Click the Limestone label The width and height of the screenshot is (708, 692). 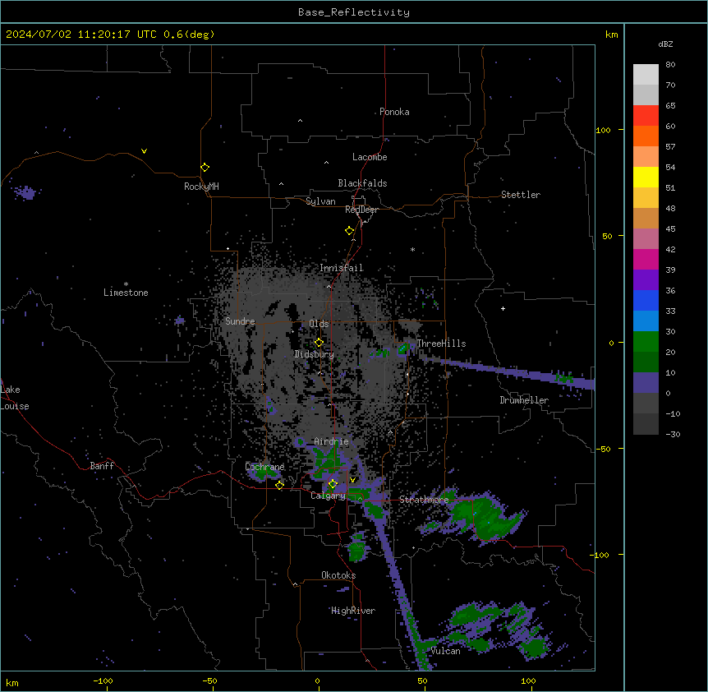click(126, 293)
